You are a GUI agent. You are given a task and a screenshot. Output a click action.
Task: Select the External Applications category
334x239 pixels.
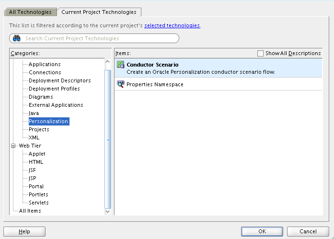point(56,105)
